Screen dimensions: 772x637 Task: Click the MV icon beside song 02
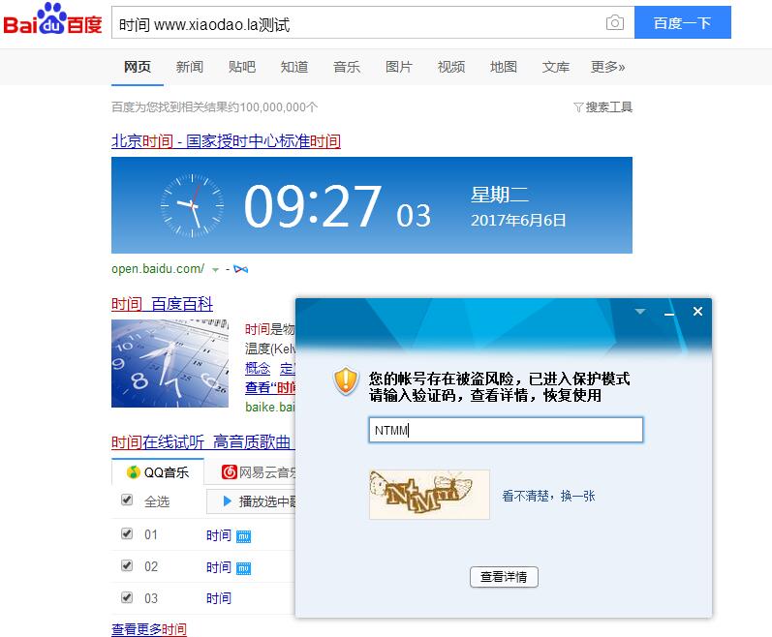pos(244,567)
